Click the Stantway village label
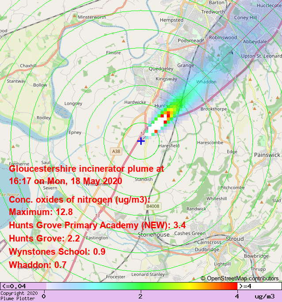 coord(16,81)
